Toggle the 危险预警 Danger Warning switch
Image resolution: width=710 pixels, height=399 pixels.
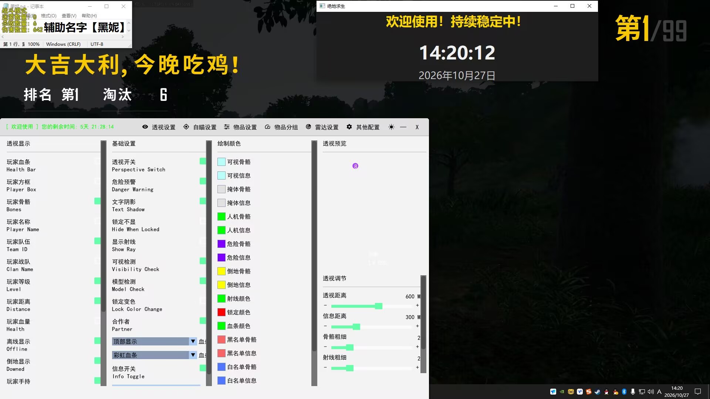pyautogui.click(x=203, y=181)
